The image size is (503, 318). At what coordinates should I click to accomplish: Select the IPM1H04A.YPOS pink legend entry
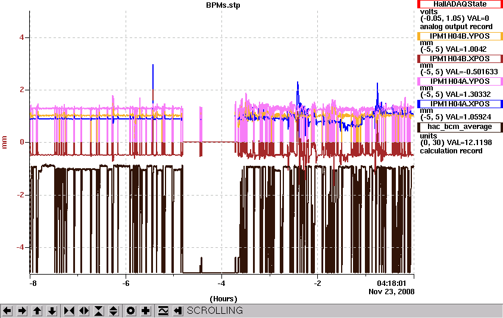[x=460, y=81]
